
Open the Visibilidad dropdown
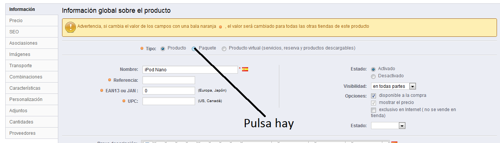tap(393, 86)
